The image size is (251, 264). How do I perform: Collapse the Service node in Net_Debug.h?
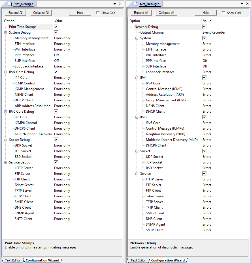click(137, 174)
